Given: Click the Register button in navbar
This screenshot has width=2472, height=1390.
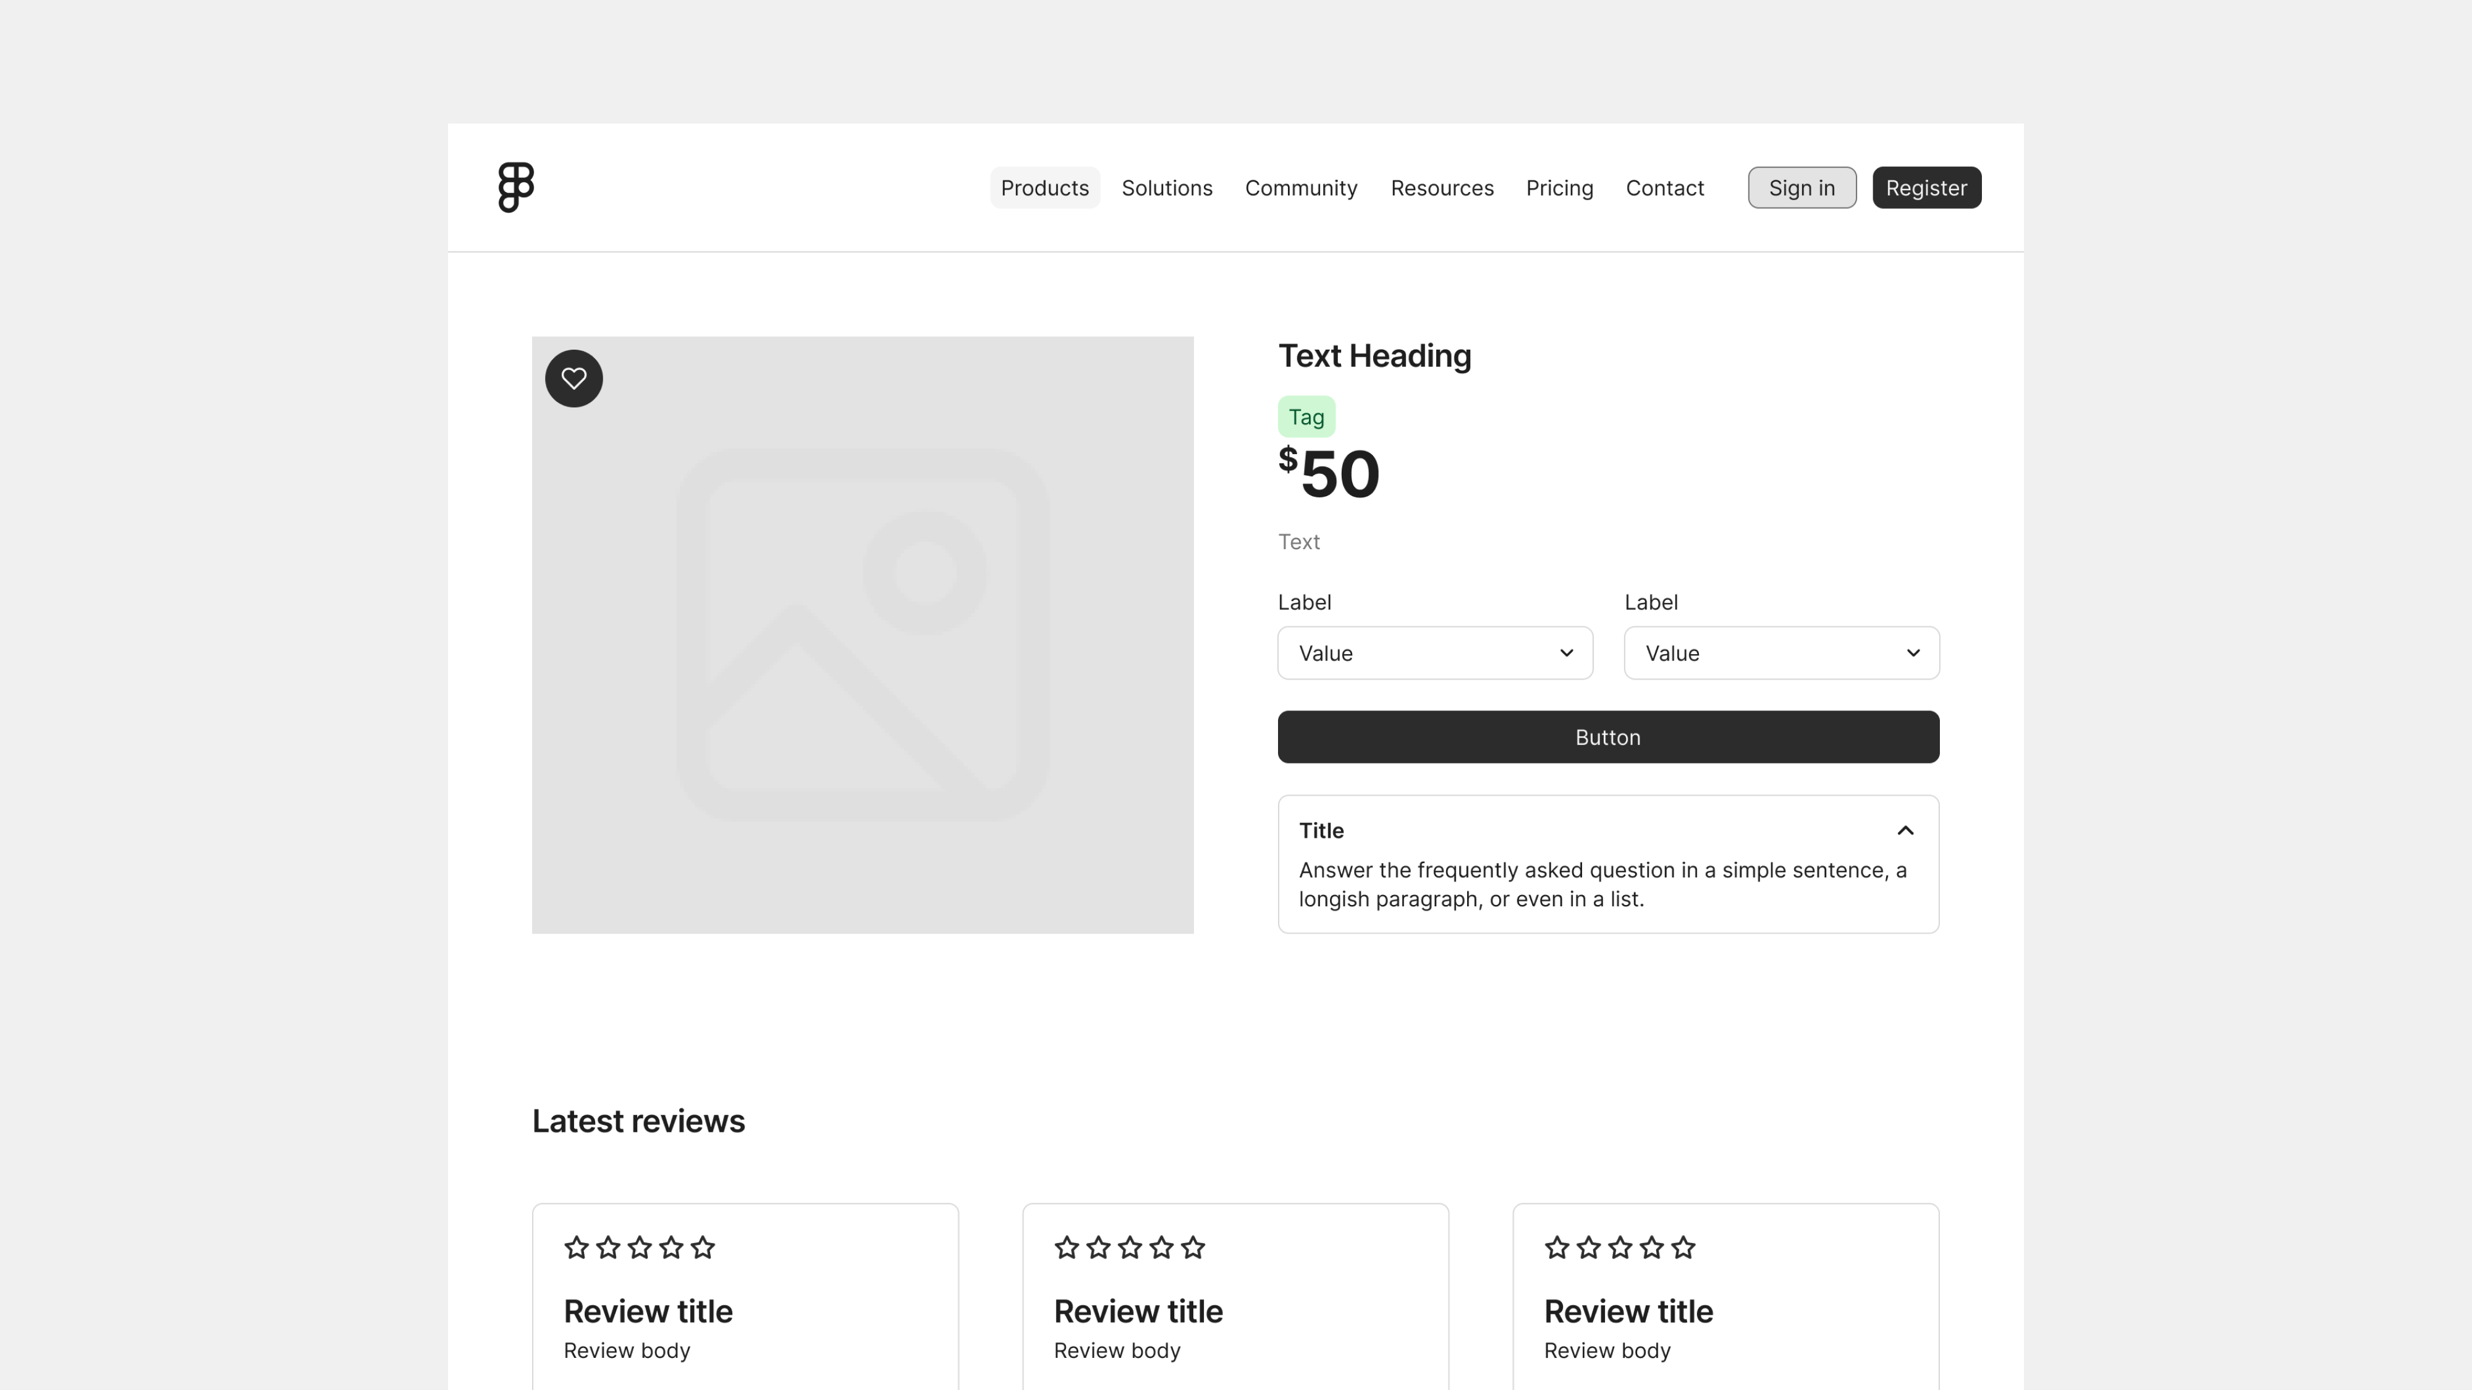Looking at the screenshot, I should [x=1925, y=187].
